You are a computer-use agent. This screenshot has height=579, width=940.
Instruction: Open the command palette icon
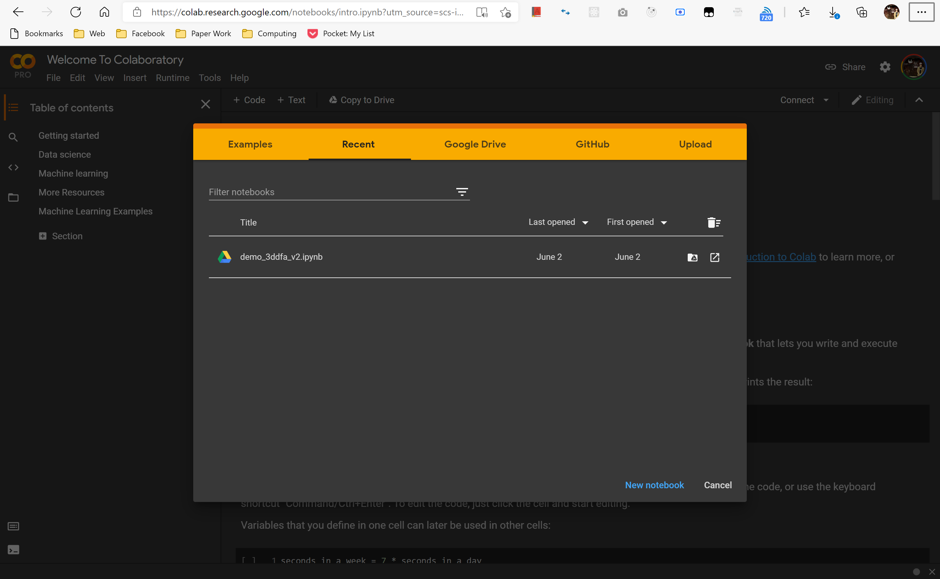pyautogui.click(x=13, y=526)
